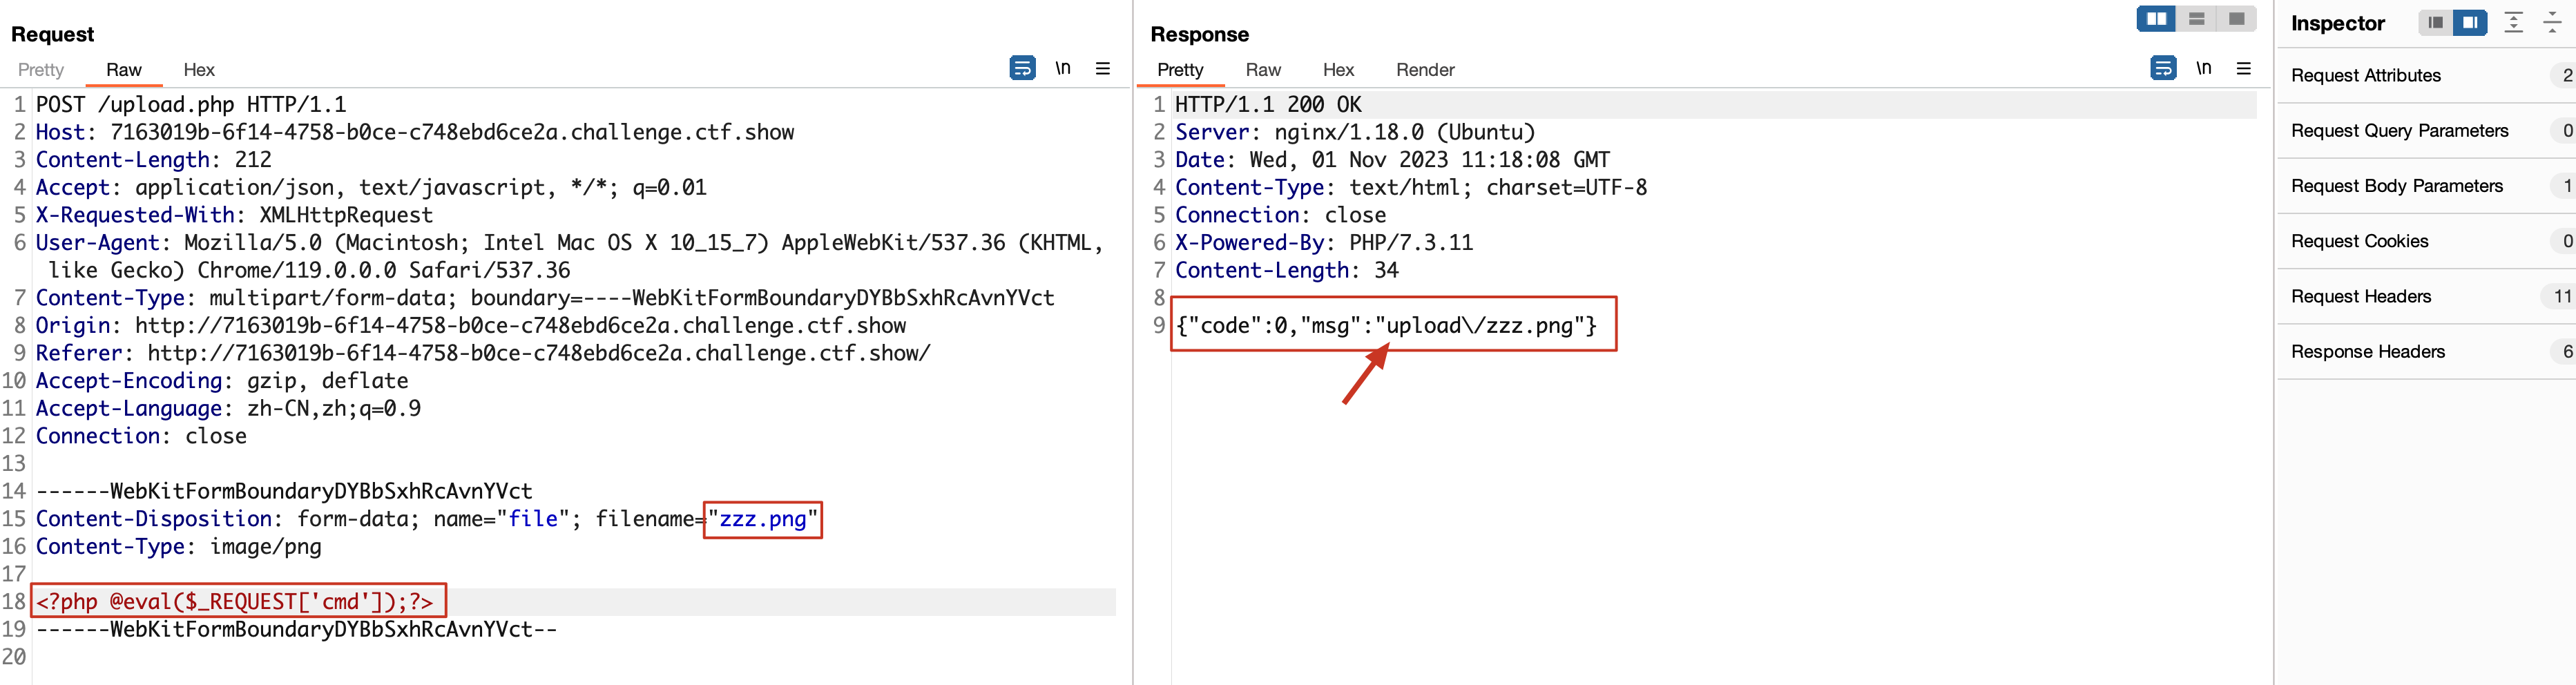Screen dimensions: 2576x685
Task: Click the X-Powered-By: PHP/7.3.11 header
Action: [1324, 243]
